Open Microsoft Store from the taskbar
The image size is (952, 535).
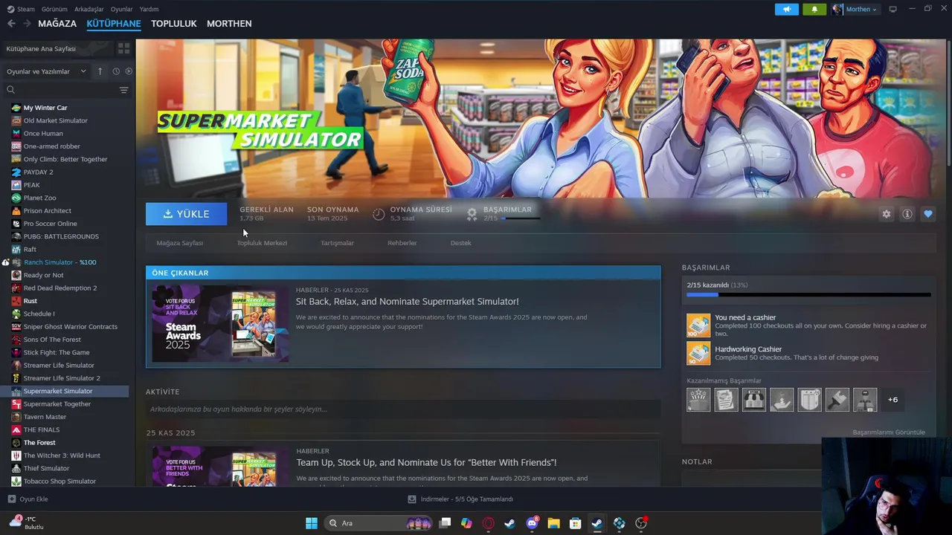(575, 523)
